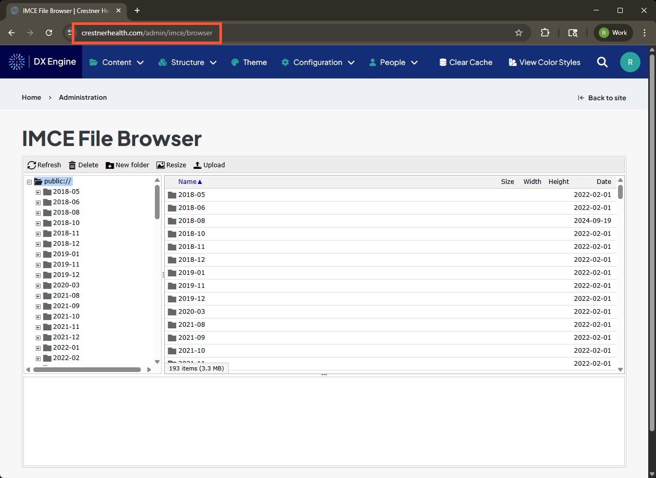Open the Theme menu item
This screenshot has width=656, height=478.
[249, 62]
